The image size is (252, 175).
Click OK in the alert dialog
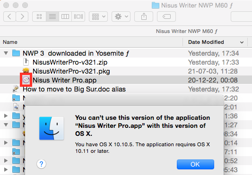[x=195, y=164]
